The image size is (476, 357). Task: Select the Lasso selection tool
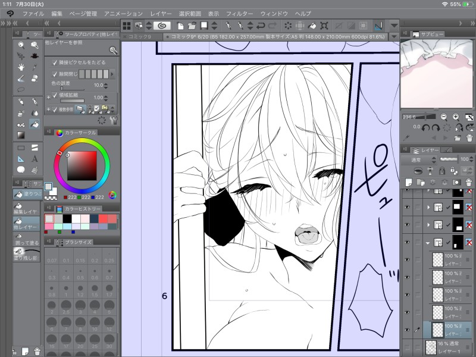coord(21,90)
